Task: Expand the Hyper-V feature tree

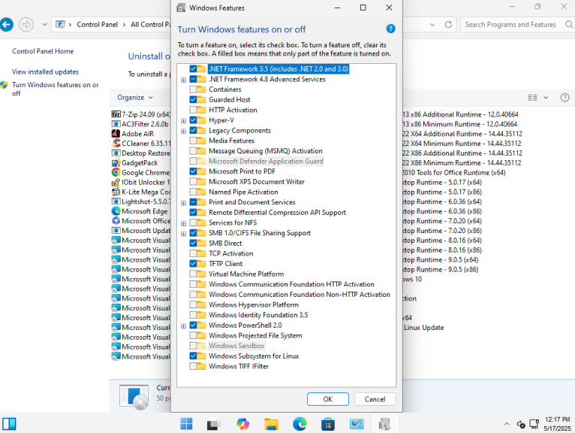Action: coord(183,121)
